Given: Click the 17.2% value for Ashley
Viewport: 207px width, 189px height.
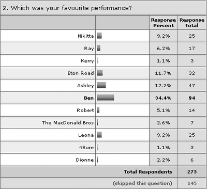Looking at the screenshot, I should click(163, 86).
